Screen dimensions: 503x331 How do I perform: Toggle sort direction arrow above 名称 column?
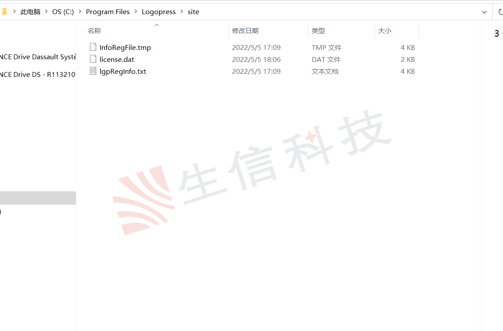157,25
